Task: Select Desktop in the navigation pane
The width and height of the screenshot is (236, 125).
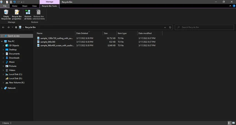Action: [13, 50]
